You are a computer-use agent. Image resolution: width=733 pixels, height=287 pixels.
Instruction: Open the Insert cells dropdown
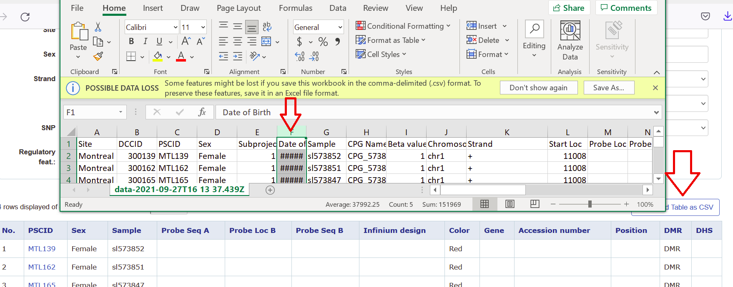tap(505, 26)
